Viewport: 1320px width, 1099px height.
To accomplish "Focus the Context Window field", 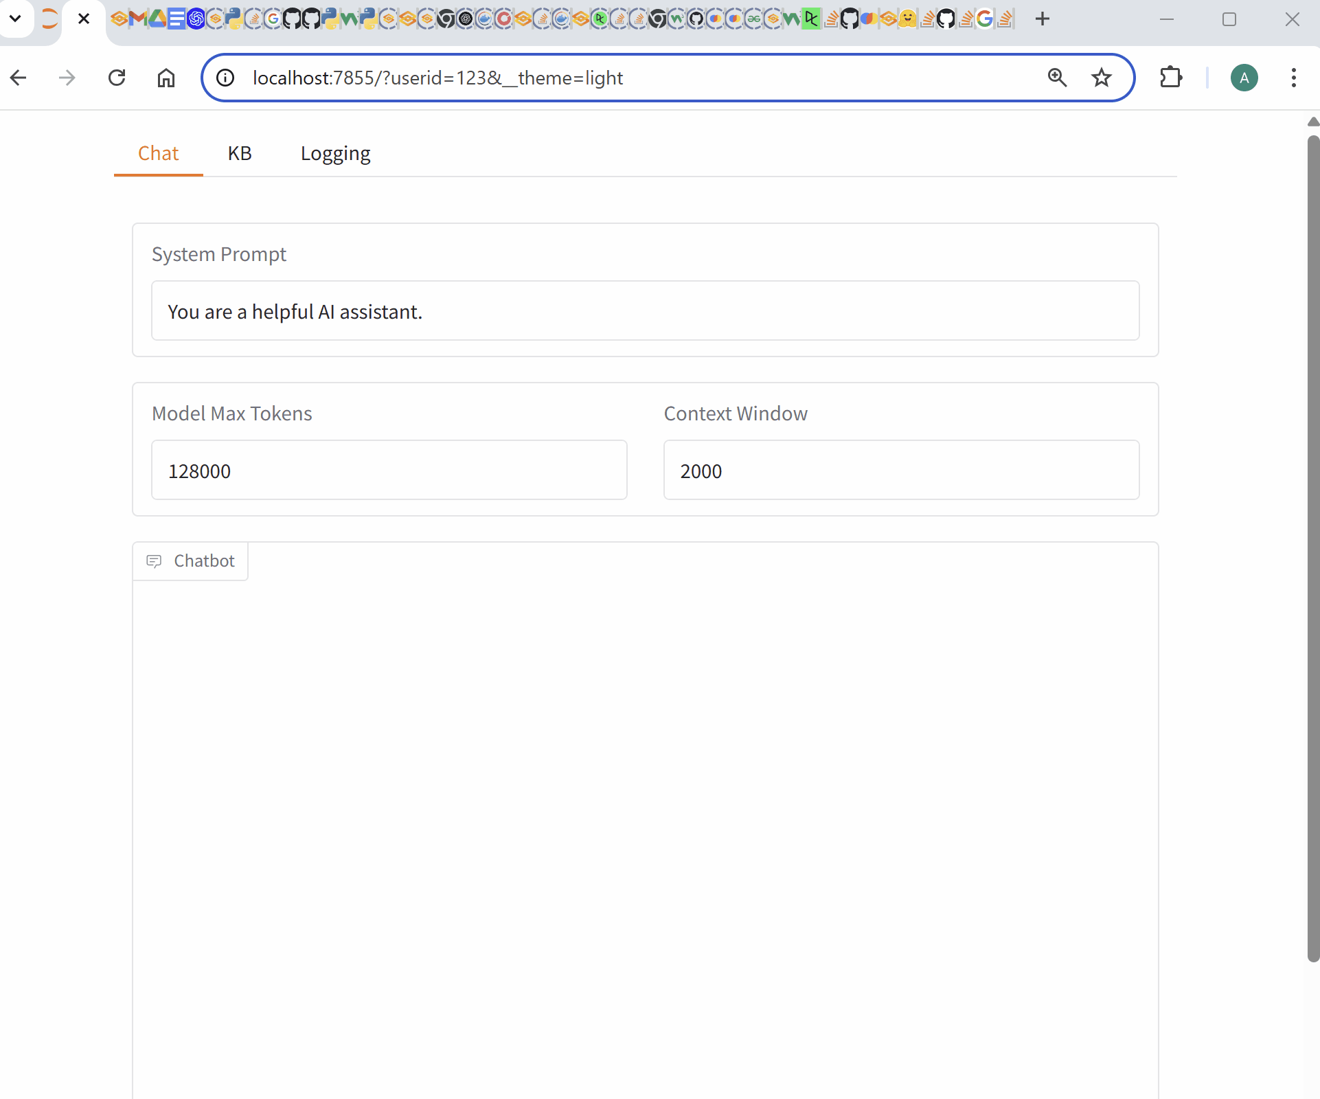I will point(902,470).
